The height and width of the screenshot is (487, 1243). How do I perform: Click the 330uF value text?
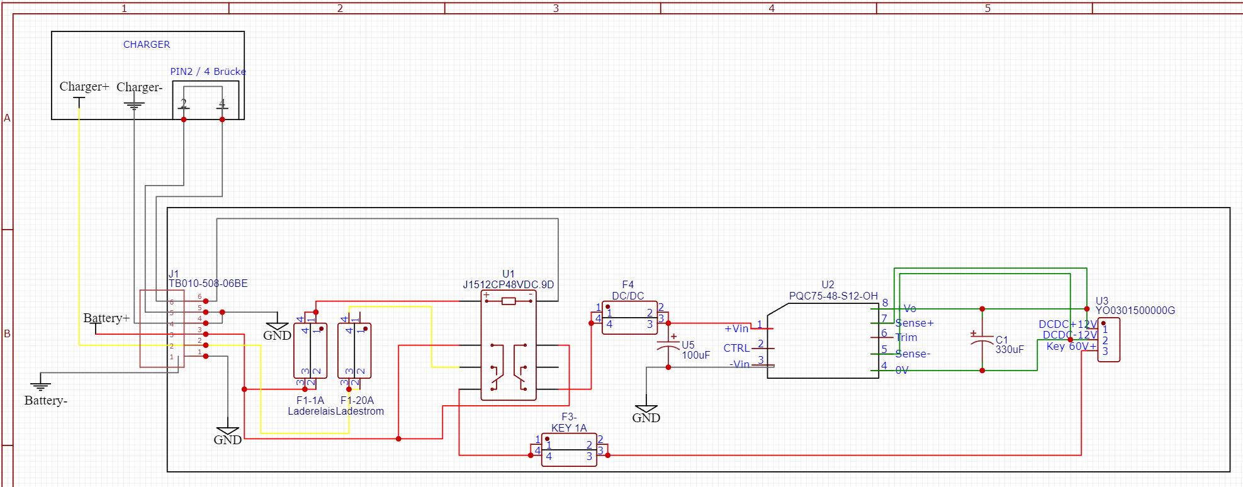click(x=1010, y=350)
